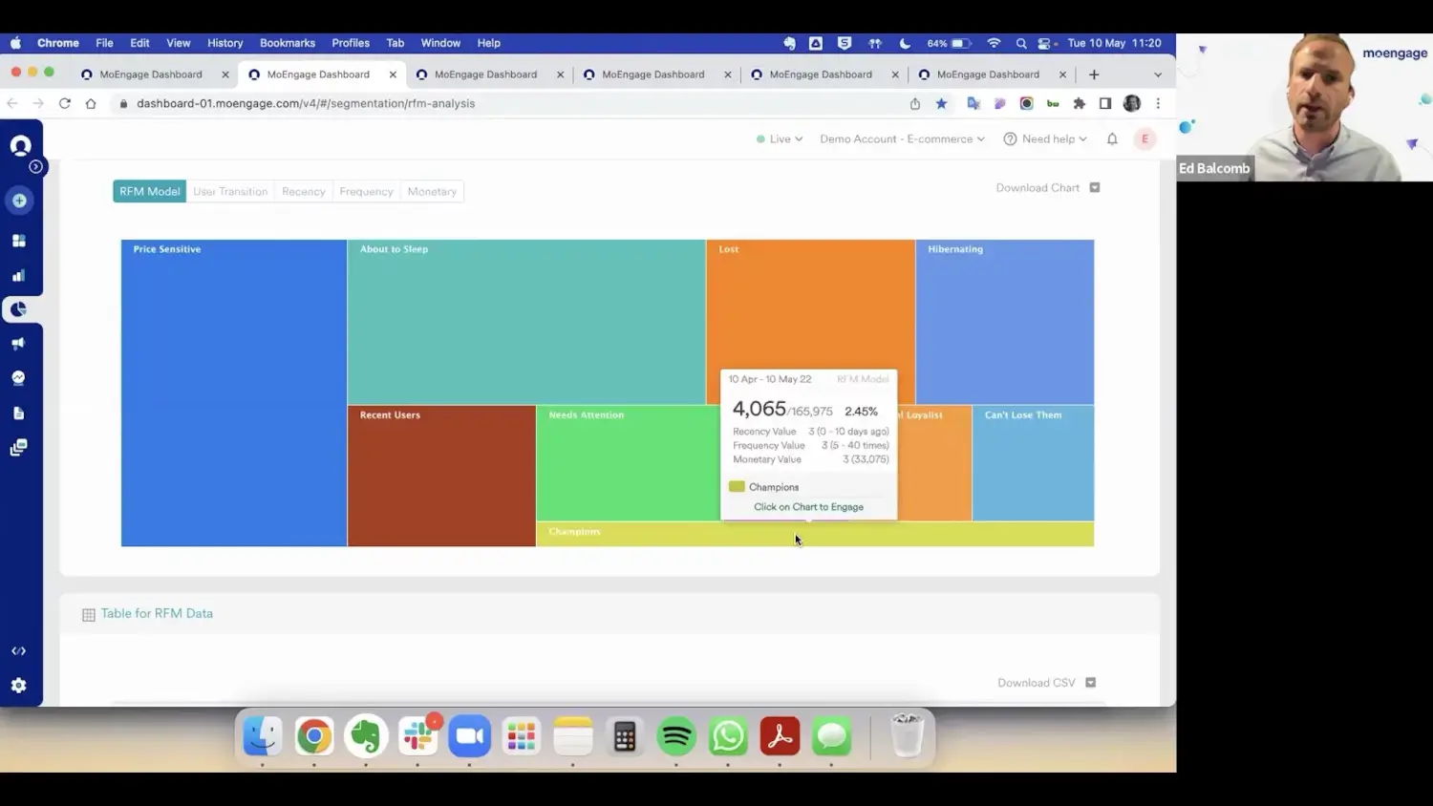Expand the tab search chevron

tap(1158, 74)
